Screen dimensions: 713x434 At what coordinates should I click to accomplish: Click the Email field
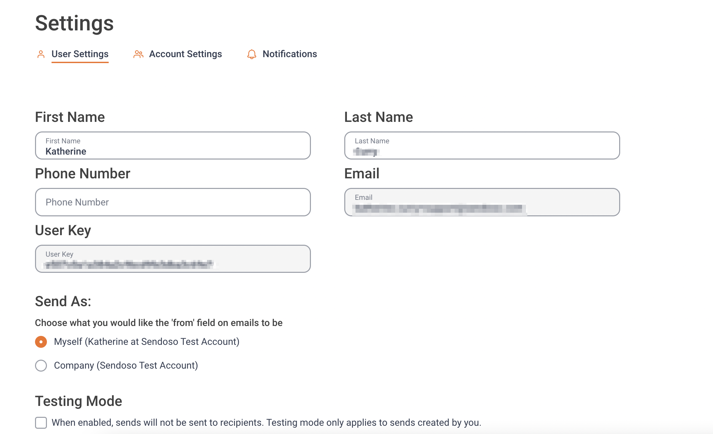pos(482,202)
